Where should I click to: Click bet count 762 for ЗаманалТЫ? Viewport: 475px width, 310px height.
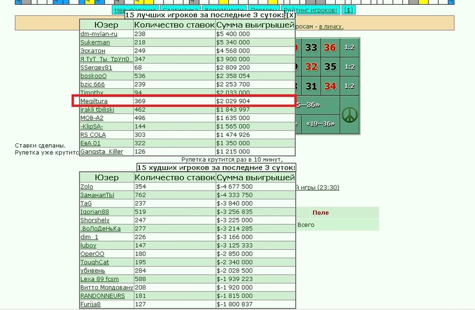140,195
